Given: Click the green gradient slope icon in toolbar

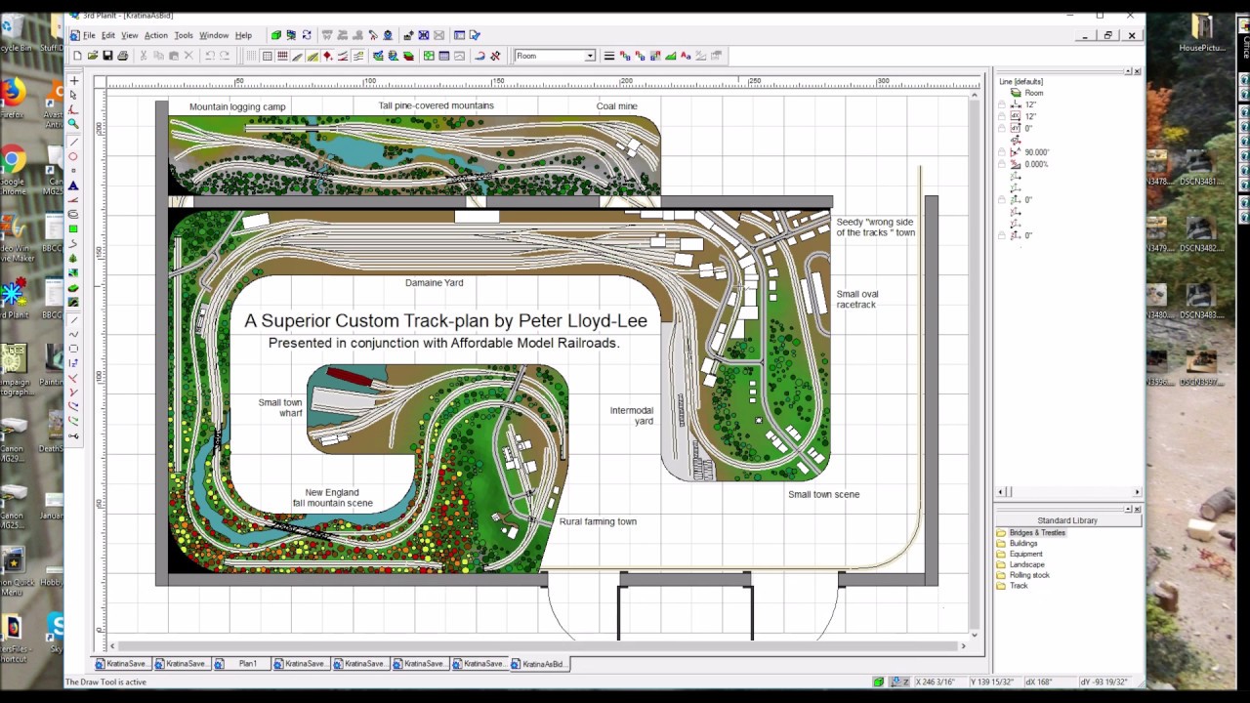Looking at the screenshot, I should coord(670,56).
